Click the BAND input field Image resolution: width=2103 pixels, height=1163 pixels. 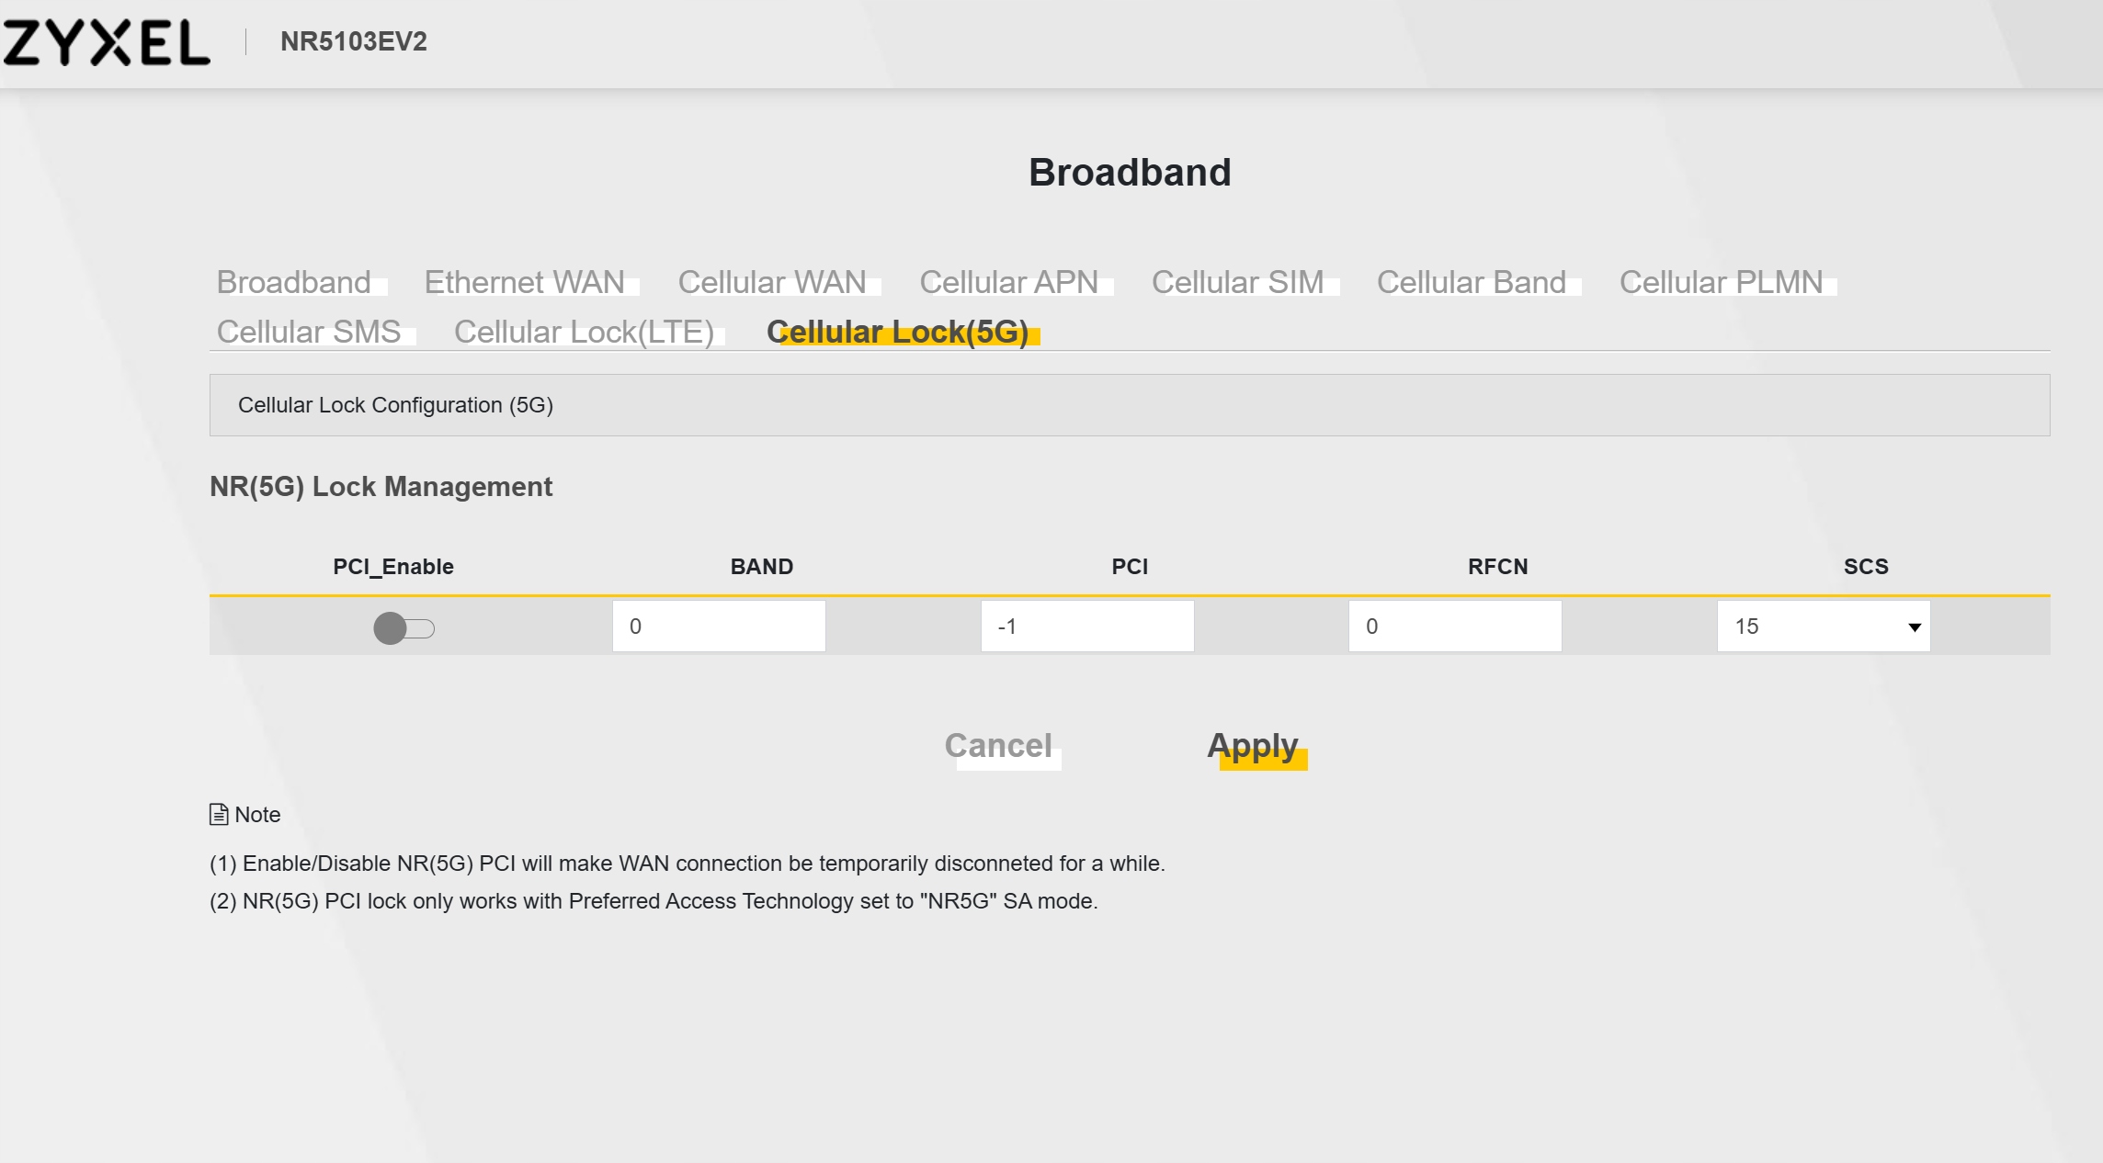(719, 627)
